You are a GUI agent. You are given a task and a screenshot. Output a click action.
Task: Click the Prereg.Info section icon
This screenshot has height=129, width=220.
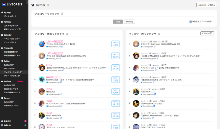coord(2,48)
